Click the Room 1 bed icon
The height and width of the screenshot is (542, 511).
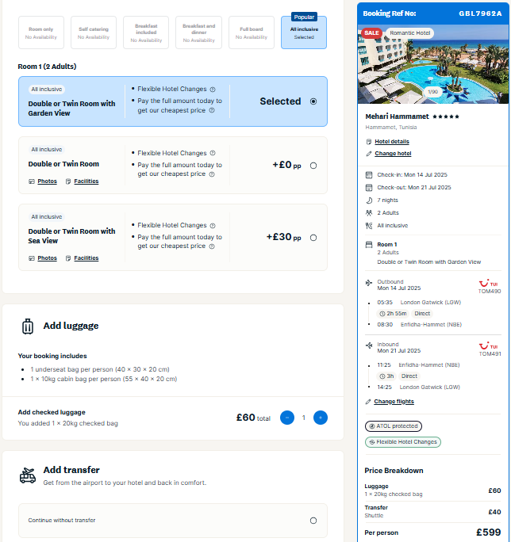pyautogui.click(x=369, y=245)
